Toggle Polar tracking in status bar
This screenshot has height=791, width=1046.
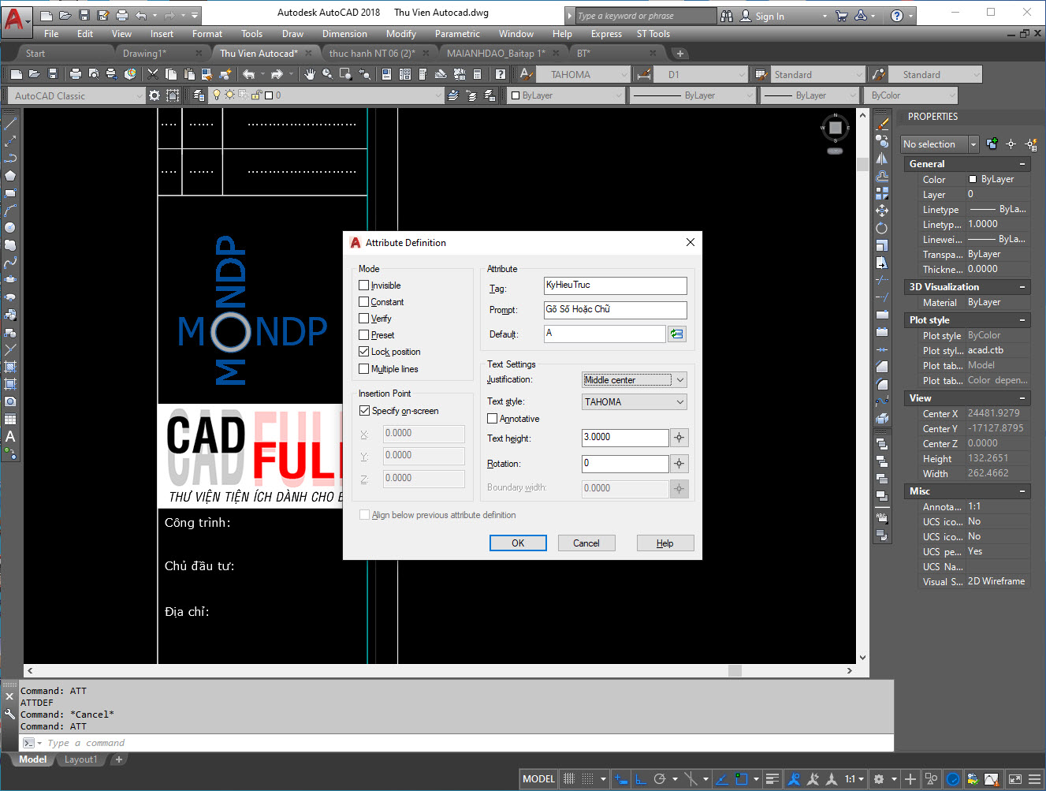(660, 779)
